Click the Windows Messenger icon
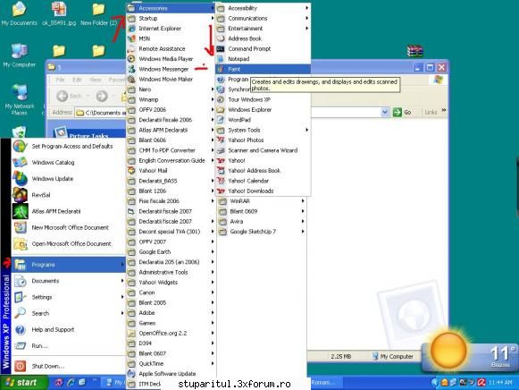 click(x=131, y=69)
